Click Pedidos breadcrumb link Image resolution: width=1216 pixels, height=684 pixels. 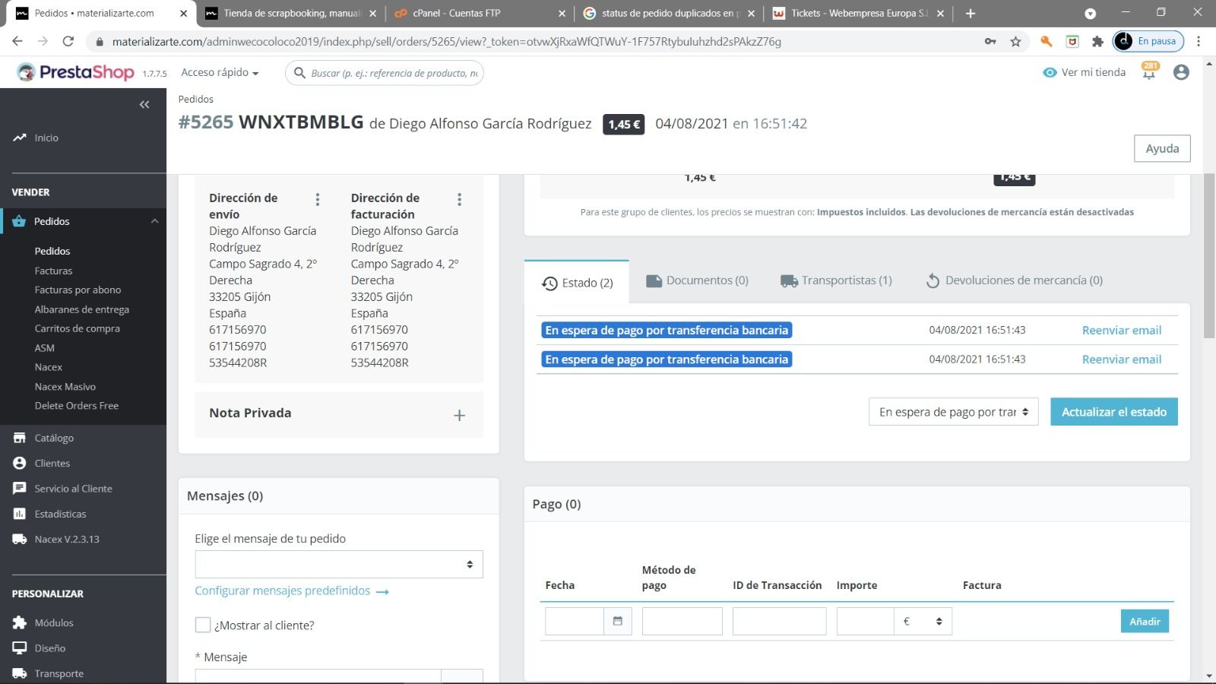tap(195, 99)
